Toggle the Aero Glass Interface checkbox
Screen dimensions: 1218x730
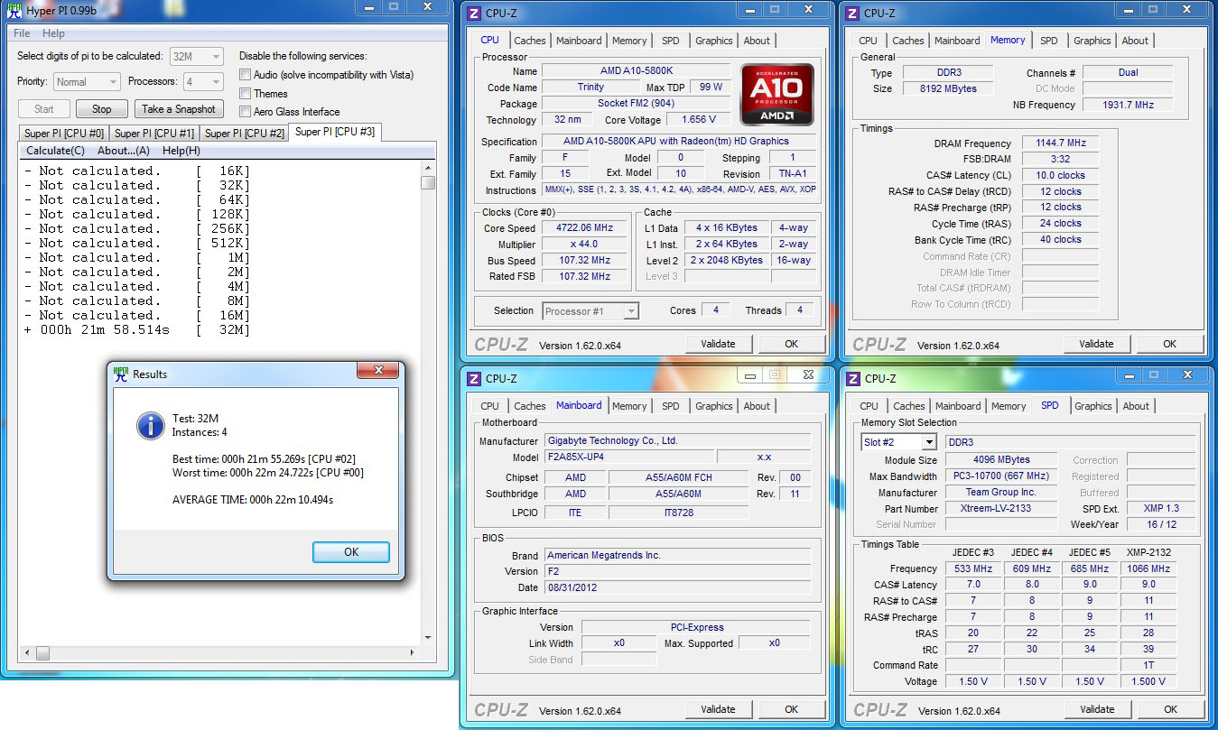tap(246, 112)
